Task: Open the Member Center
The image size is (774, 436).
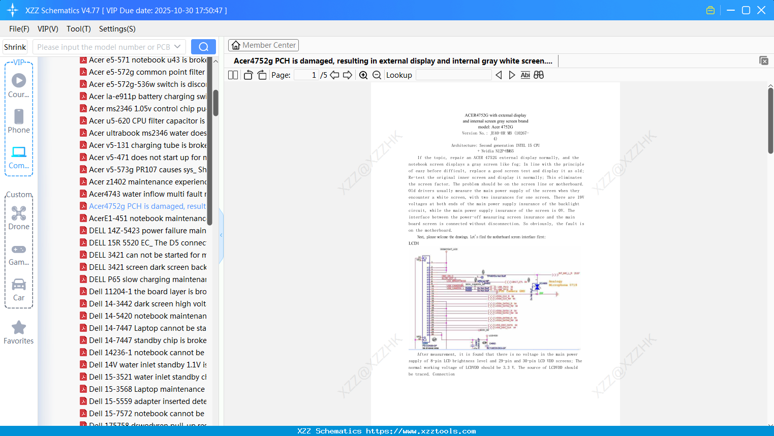Action: (263, 45)
